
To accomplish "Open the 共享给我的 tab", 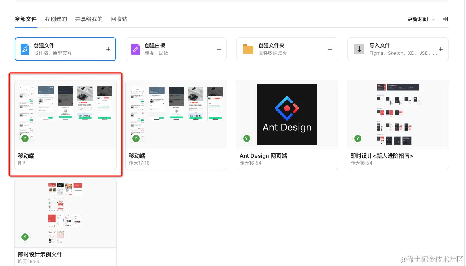I will coord(89,19).
